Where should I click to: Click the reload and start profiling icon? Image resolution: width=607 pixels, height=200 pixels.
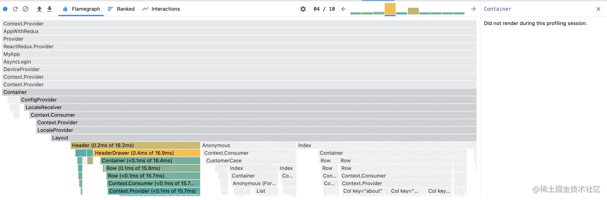(15, 9)
